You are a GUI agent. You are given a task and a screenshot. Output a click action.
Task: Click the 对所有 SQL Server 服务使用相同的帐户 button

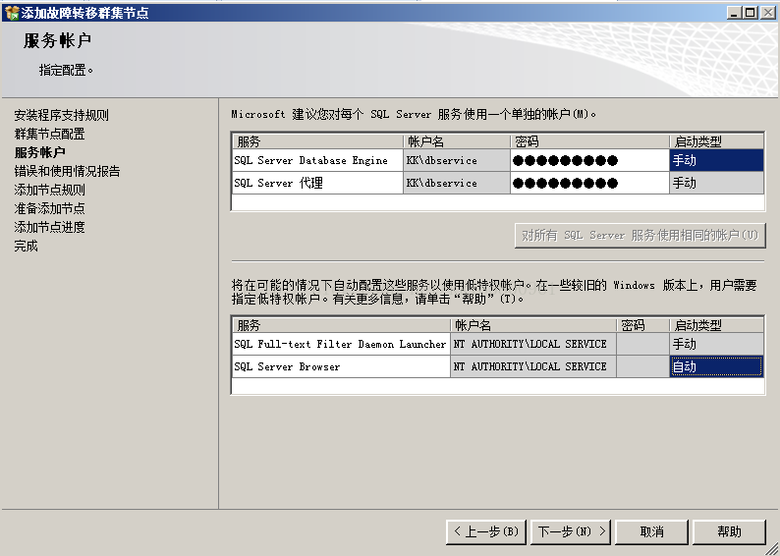640,235
